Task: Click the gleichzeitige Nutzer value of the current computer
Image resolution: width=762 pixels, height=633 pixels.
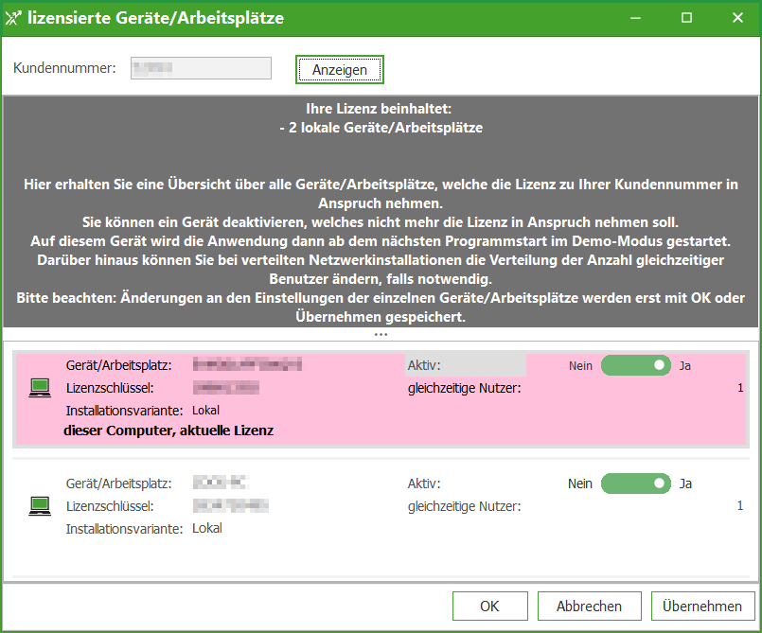Action: pyautogui.click(x=739, y=388)
